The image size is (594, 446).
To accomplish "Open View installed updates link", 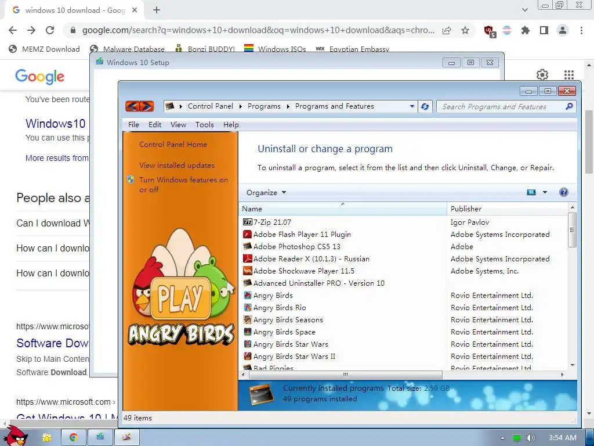I will click(x=177, y=166).
